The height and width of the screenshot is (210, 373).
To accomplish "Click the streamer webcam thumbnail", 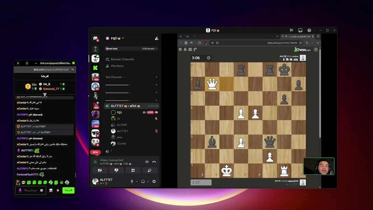I will coord(319,166).
